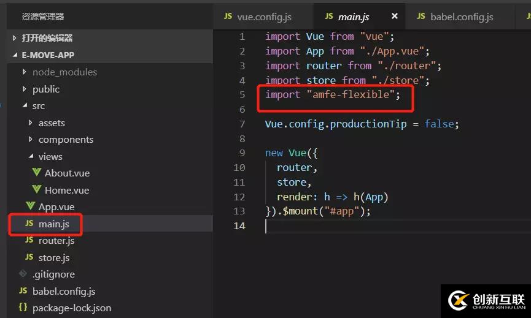
Task: Open About.vue in the explorer
Action: (67, 173)
